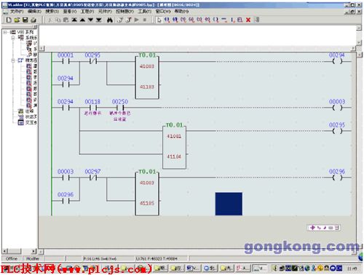Click the move-down arrow icon
364x275 pixels.
tap(90, 20)
